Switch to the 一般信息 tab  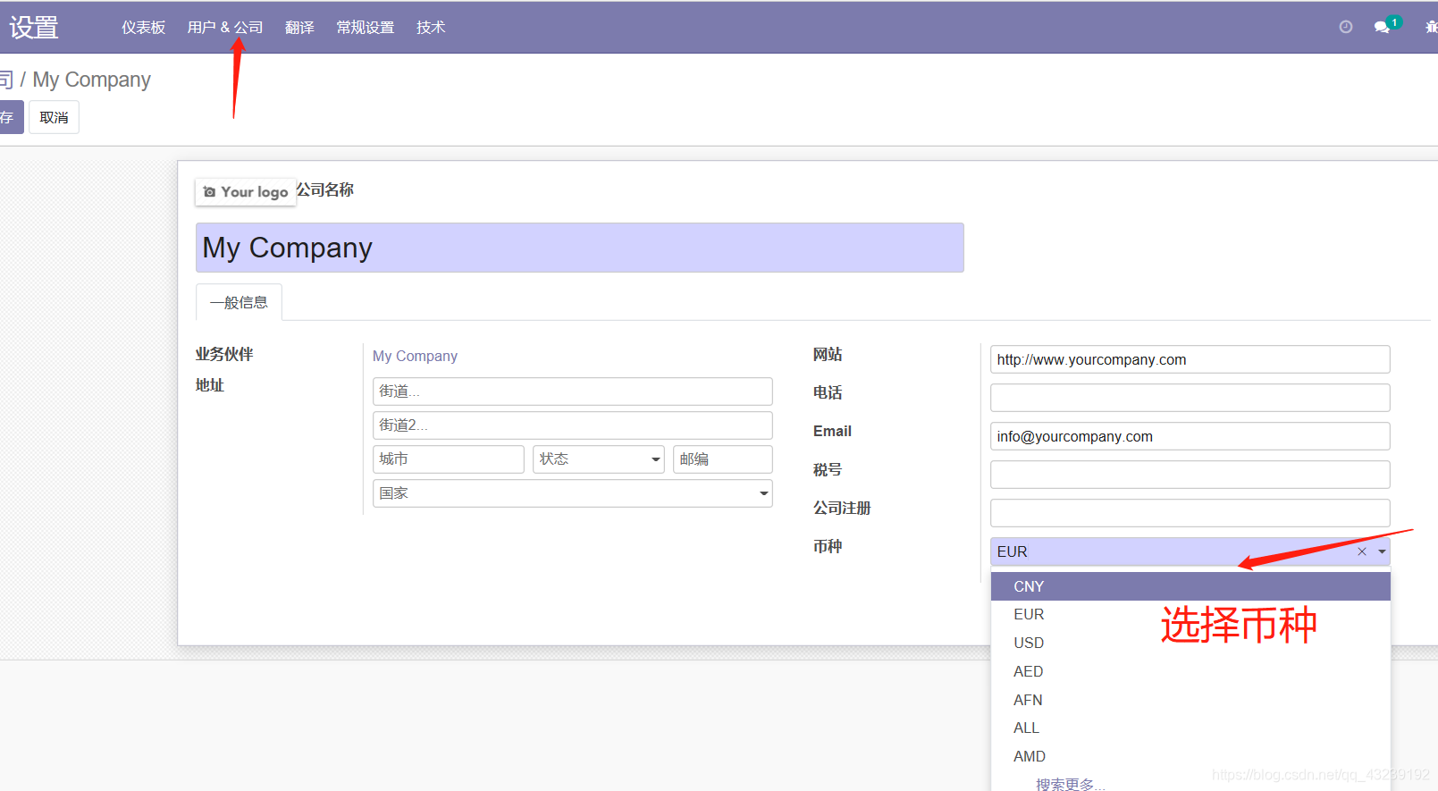click(x=239, y=302)
